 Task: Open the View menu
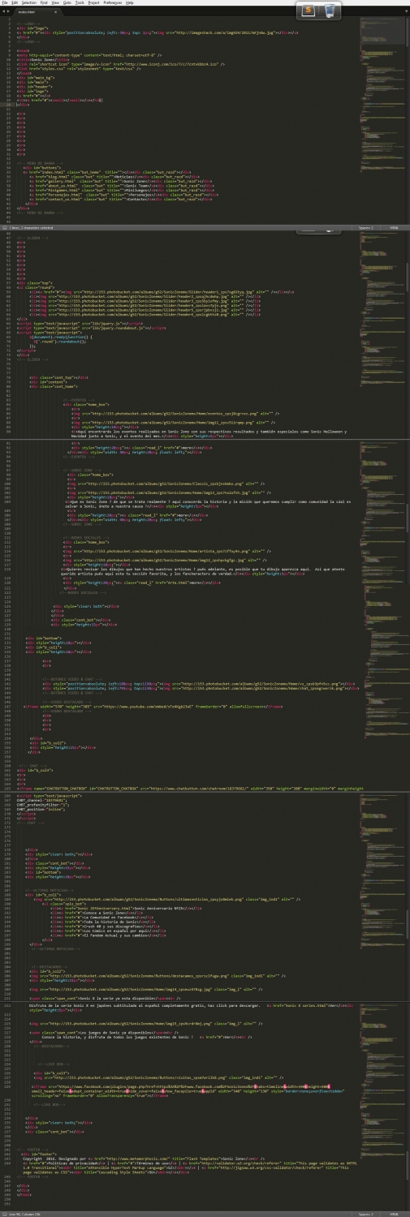(54, 3)
